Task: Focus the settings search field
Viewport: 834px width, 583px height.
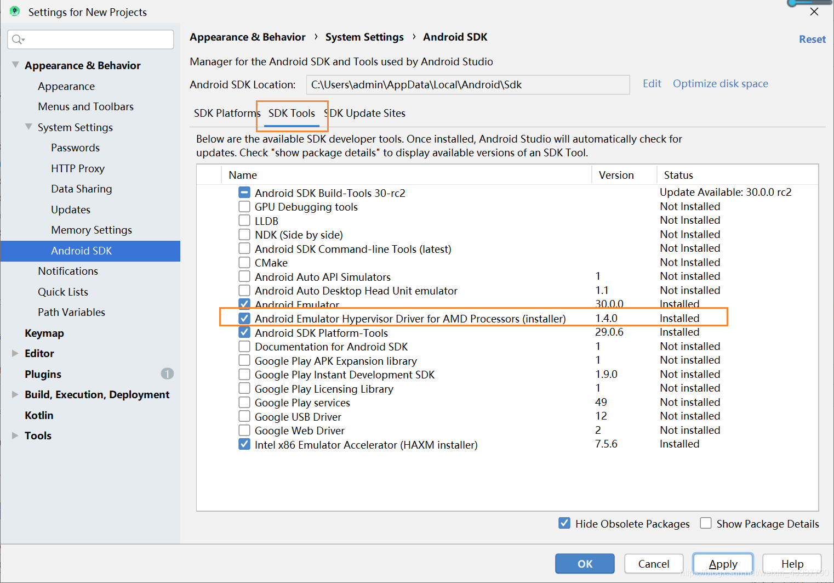Action: click(x=91, y=39)
